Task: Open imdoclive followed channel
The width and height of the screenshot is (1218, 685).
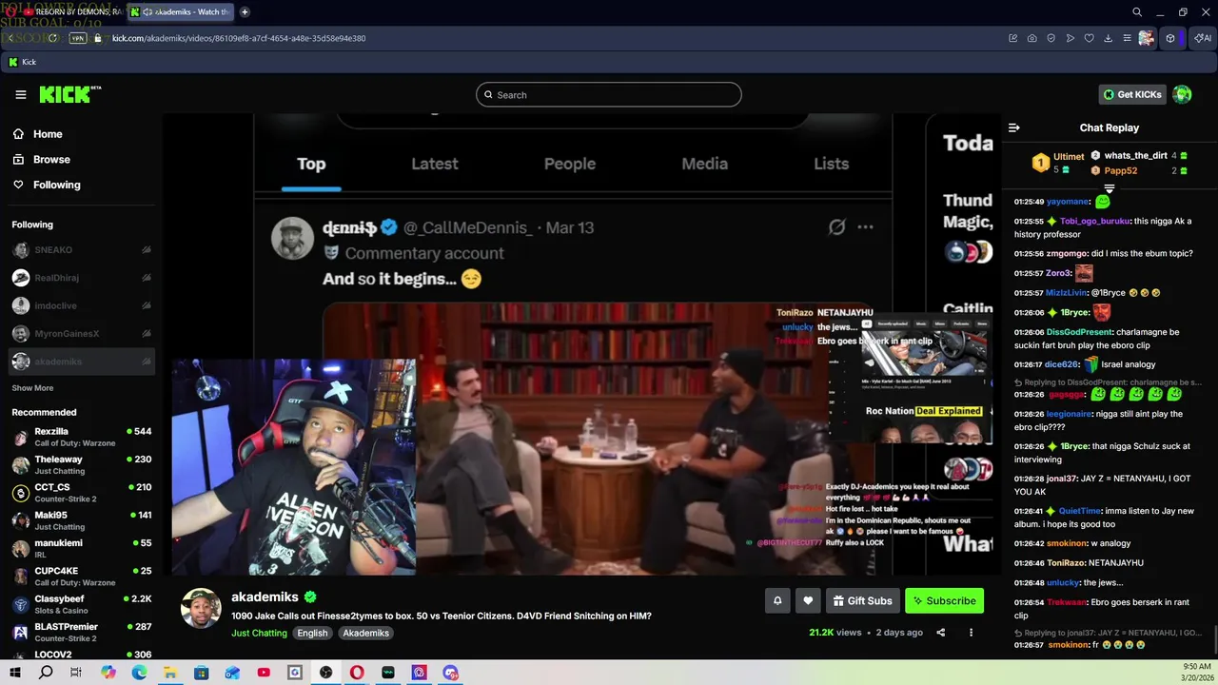Action: [81, 305]
